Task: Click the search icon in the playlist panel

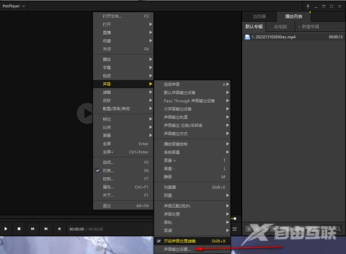Action: [338, 229]
